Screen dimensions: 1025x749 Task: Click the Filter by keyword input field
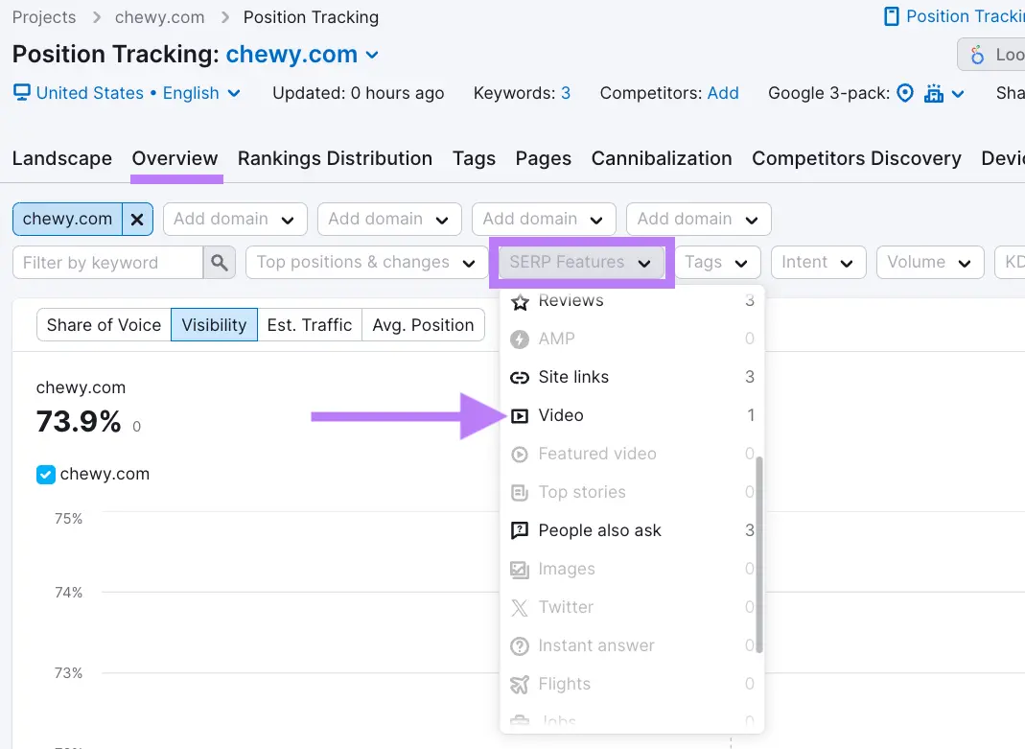click(x=105, y=261)
